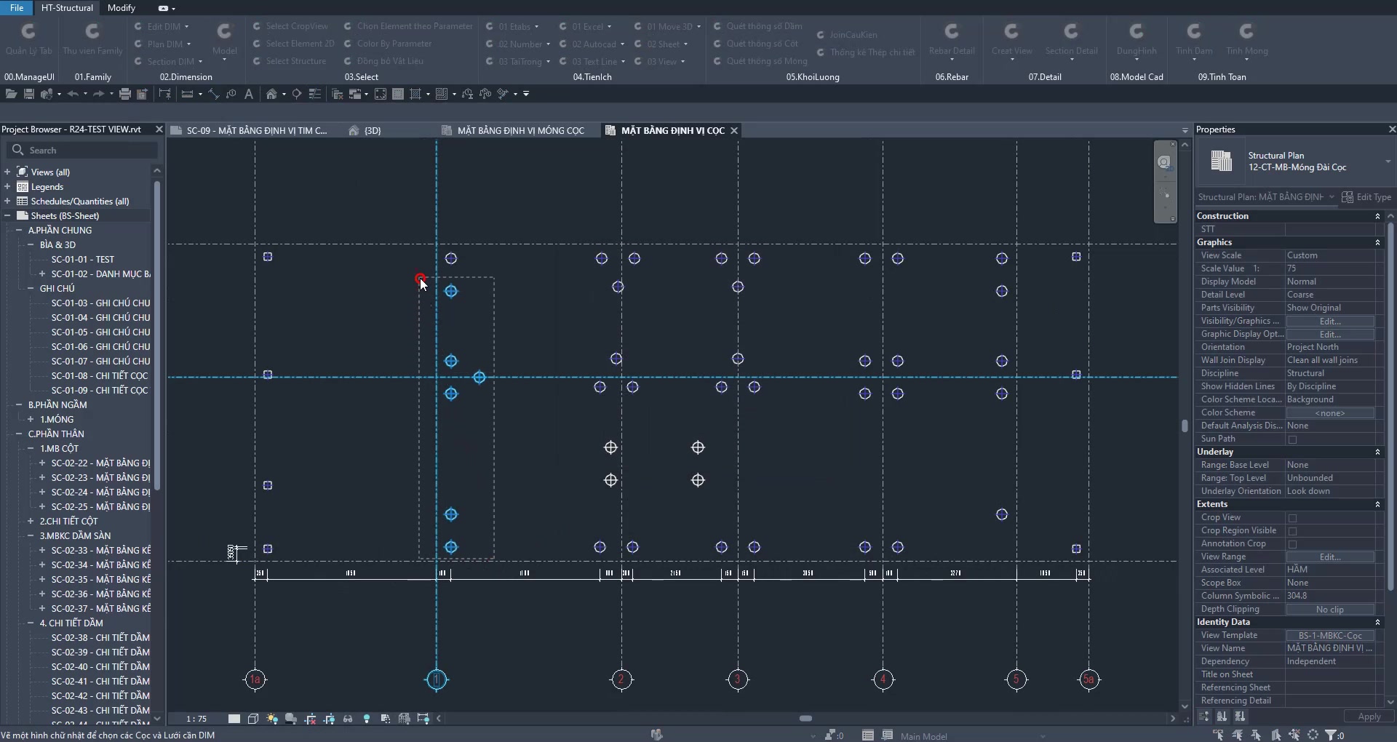Expand the 2.CHI TIẾT CỘT node
1397x742 pixels.
coord(31,522)
